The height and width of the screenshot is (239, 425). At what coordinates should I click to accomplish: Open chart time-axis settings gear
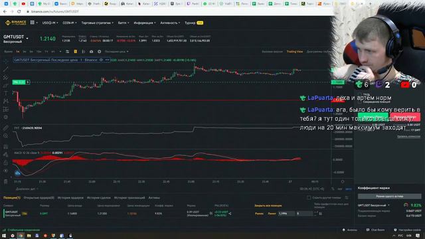point(343,181)
